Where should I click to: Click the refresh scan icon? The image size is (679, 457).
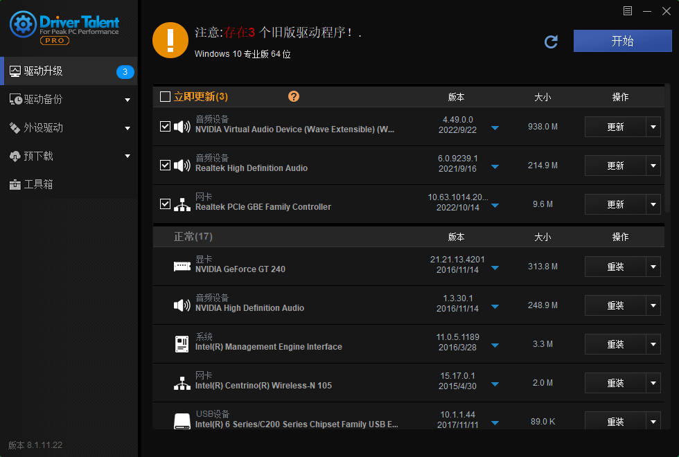pyautogui.click(x=551, y=42)
